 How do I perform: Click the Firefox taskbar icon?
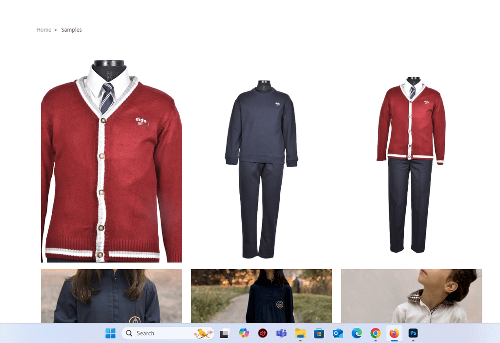(394, 333)
